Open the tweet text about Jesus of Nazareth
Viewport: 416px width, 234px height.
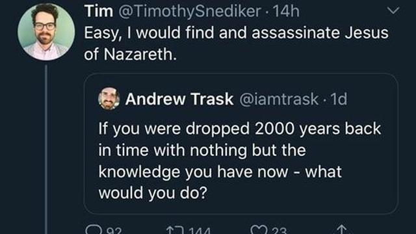pos(236,44)
